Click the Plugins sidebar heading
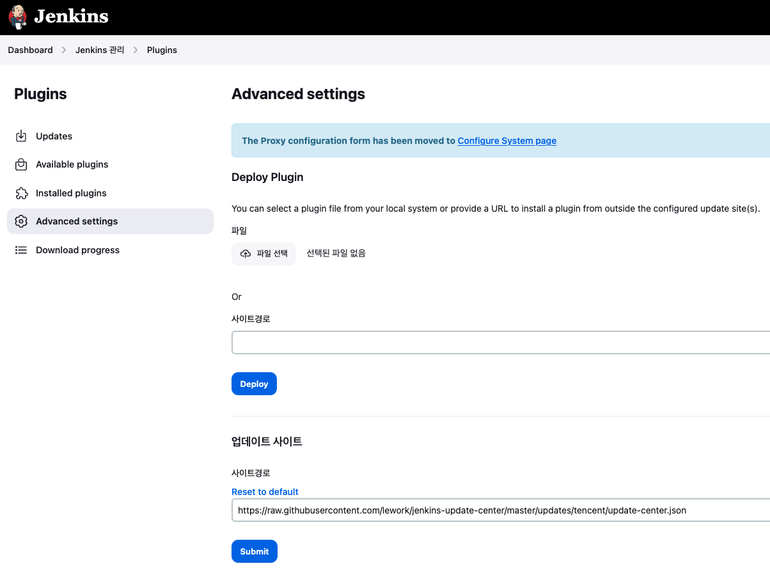The height and width of the screenshot is (573, 770). tap(40, 94)
